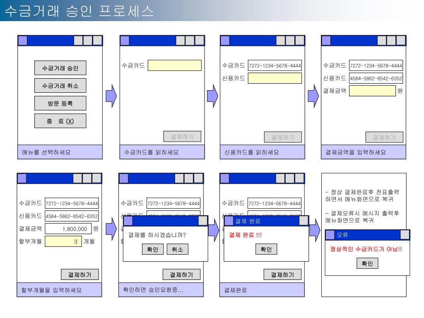424x318 pixels.
Task: Click lavender icon in 결제 완료 dialog title
Action: pos(229,221)
